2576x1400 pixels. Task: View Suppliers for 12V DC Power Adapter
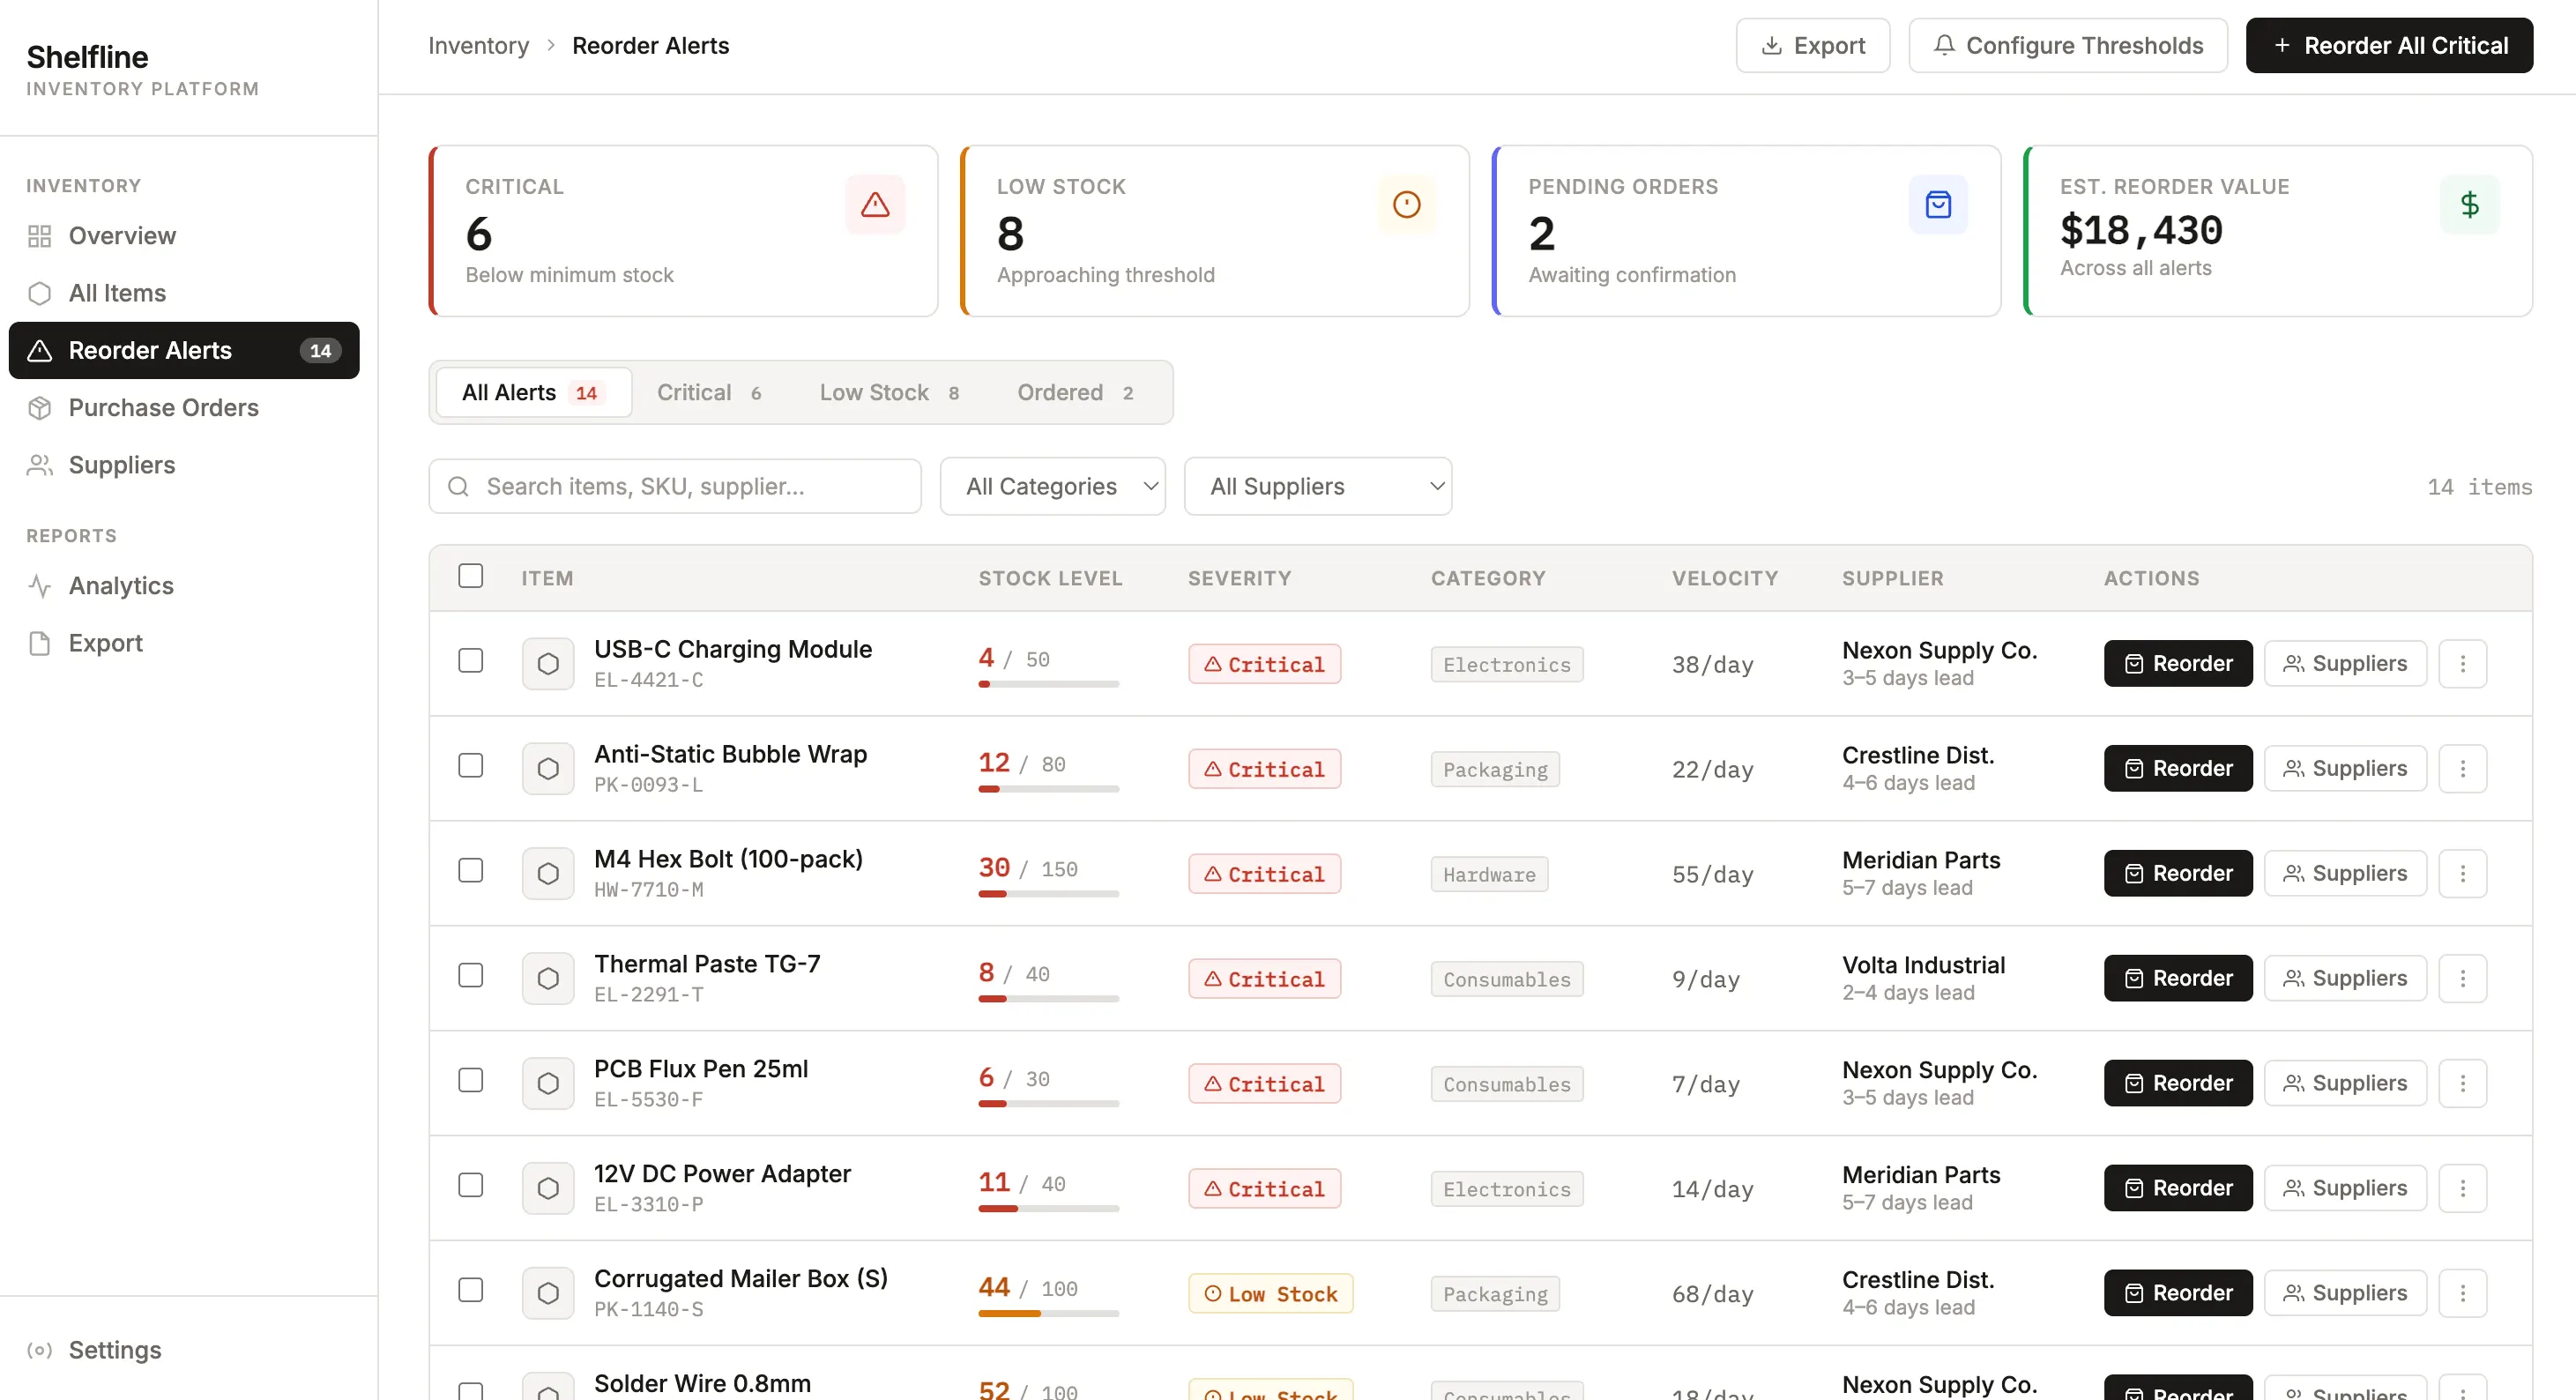tap(2344, 1189)
